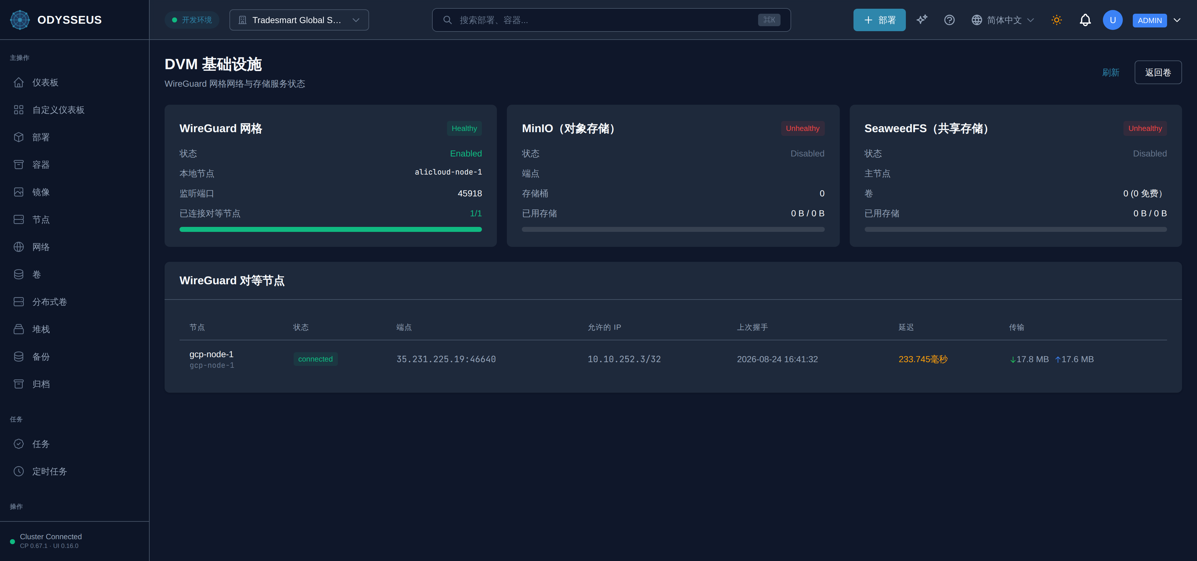Click the building icon in organization selector
Image resolution: width=1197 pixels, height=561 pixels.
pyautogui.click(x=242, y=20)
